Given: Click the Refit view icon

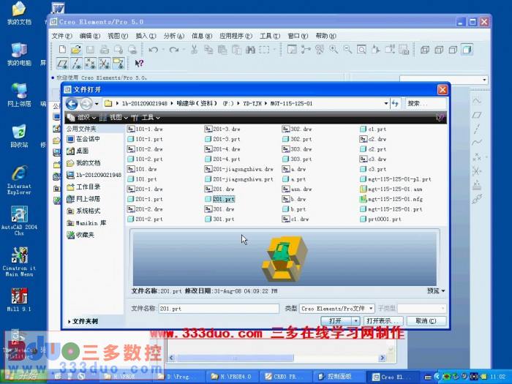Looking at the screenshot, I should click(361, 50).
